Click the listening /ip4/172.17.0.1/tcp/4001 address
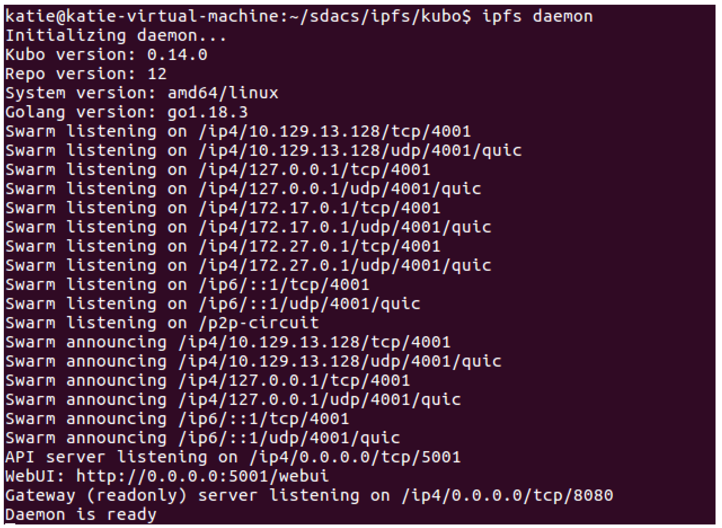The image size is (722, 528). pos(319,208)
